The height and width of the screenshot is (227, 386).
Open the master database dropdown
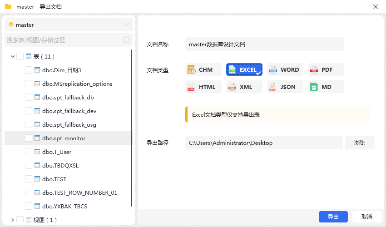(x=69, y=25)
